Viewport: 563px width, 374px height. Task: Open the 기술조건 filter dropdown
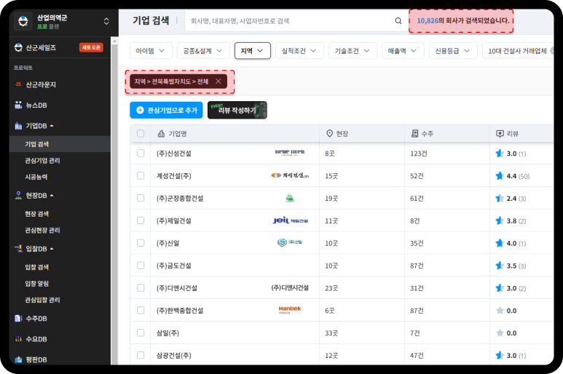click(x=353, y=50)
